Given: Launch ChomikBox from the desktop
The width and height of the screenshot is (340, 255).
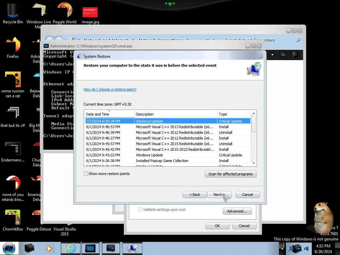Looking at the screenshot, I should (13, 220).
